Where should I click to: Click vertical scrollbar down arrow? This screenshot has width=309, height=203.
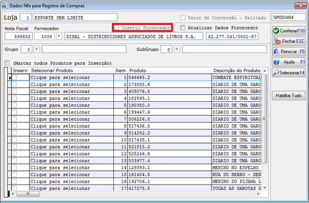(x=265, y=188)
